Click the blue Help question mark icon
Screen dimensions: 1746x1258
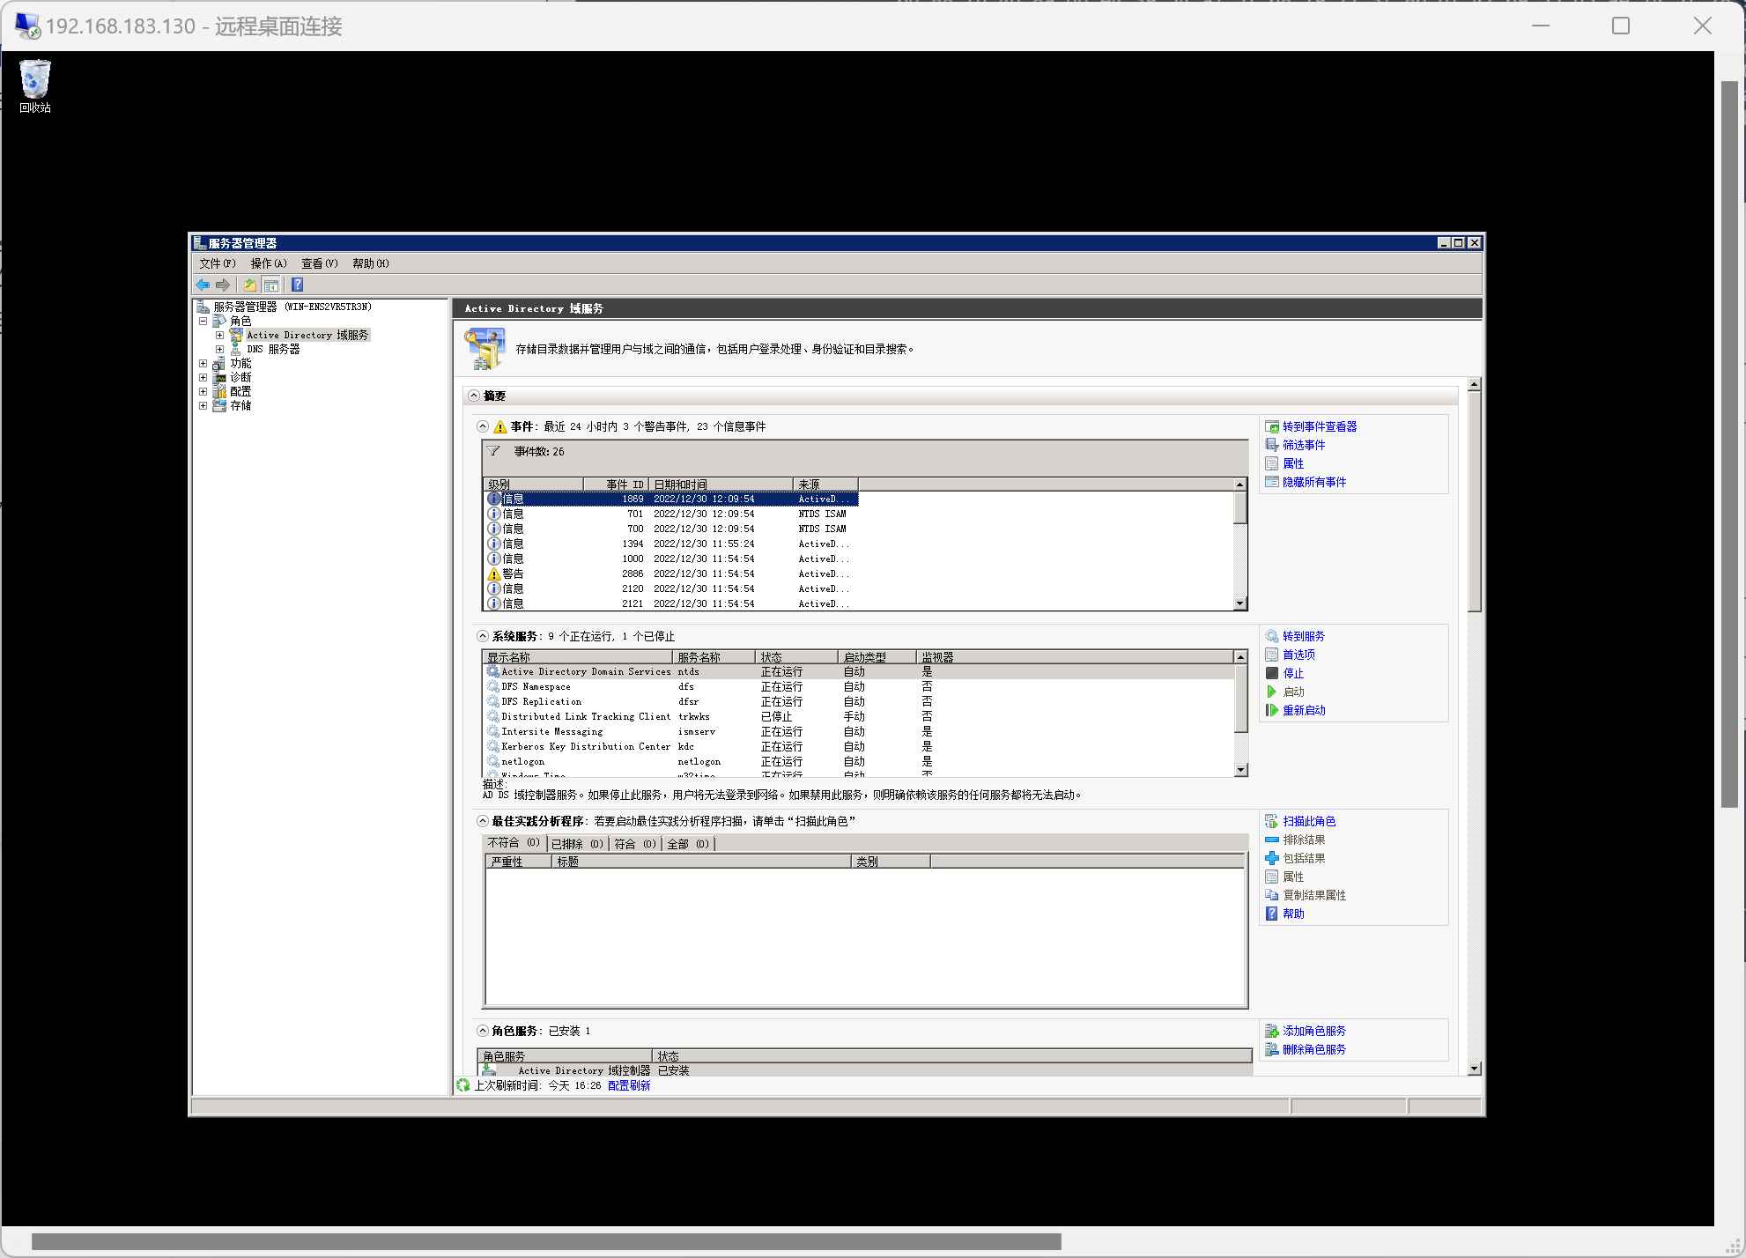(x=298, y=285)
